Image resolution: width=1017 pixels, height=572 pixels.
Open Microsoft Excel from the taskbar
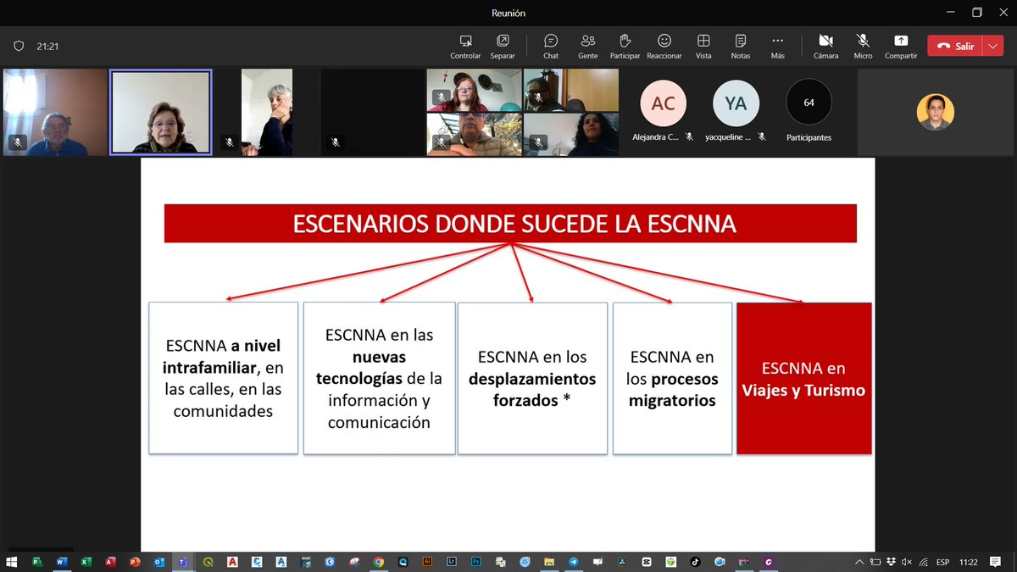point(86,562)
